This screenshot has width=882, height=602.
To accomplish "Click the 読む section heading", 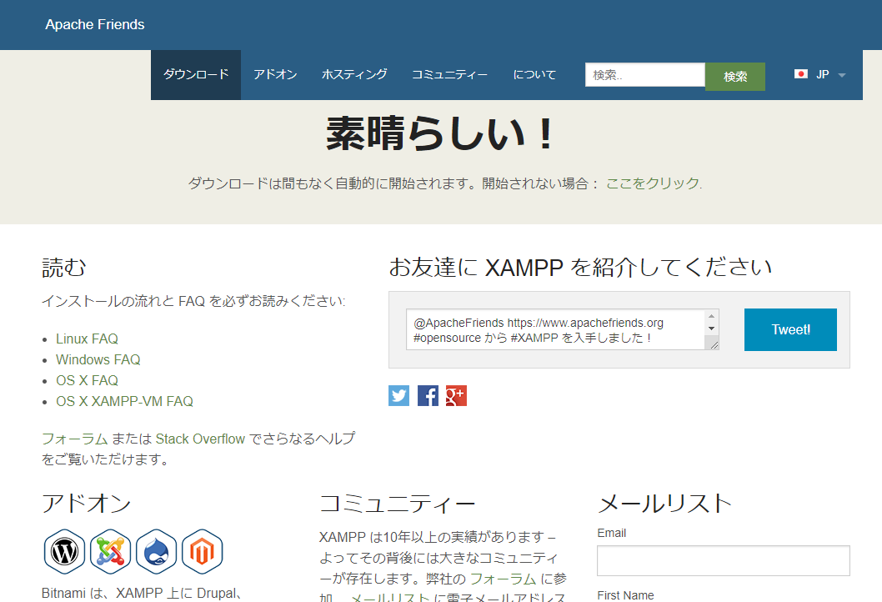I will [x=64, y=268].
